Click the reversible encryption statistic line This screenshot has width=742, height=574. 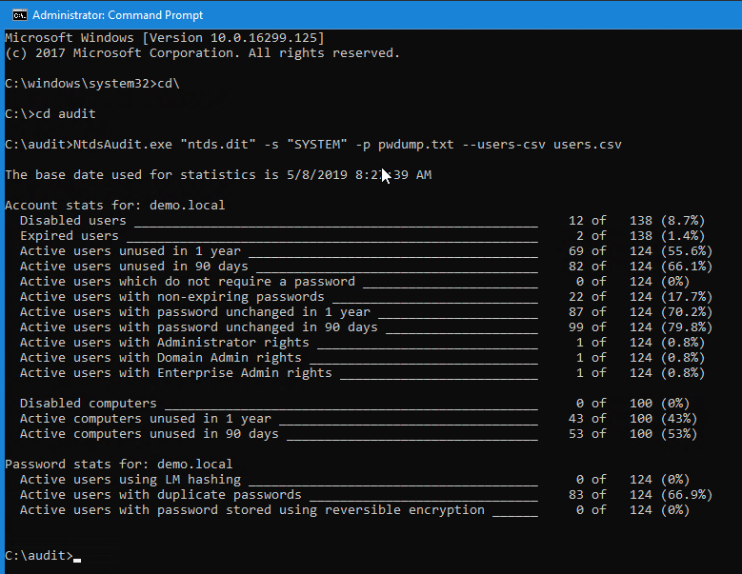click(355, 510)
